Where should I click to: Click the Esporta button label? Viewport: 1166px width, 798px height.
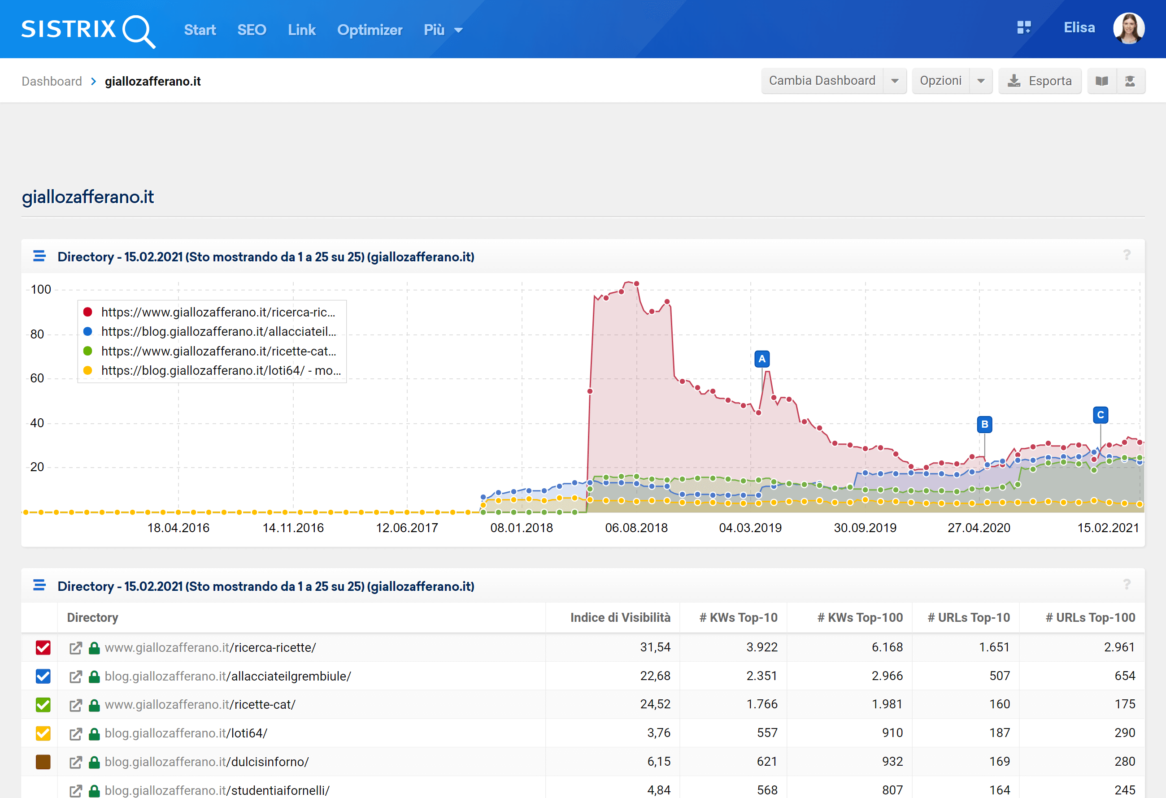click(1050, 81)
